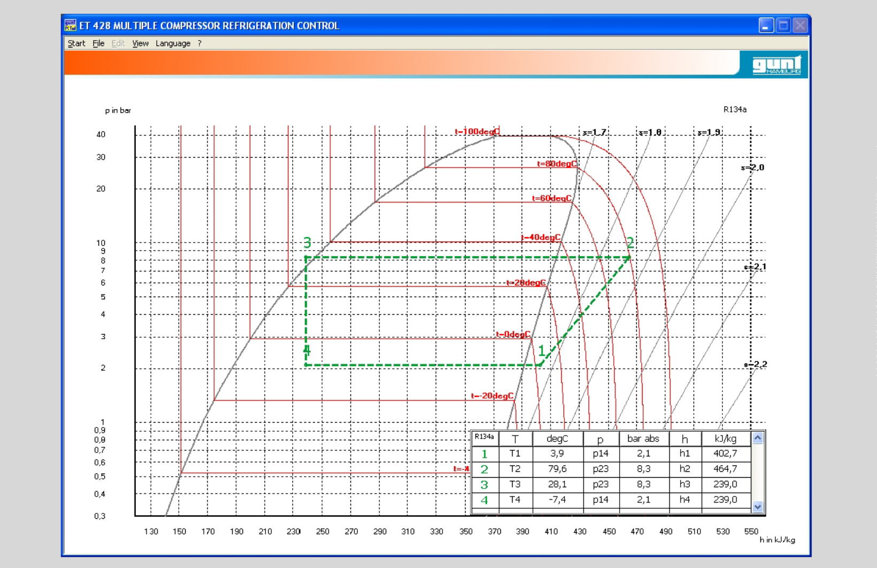Click the application icon in the title bar
The width and height of the screenshot is (877, 568).
pyautogui.click(x=70, y=25)
